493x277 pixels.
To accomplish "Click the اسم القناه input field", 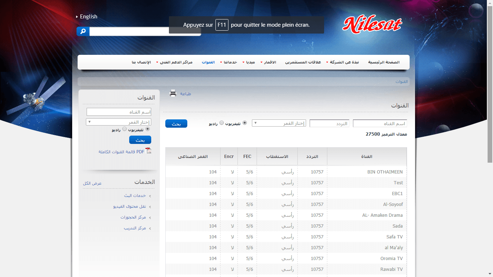I will (x=380, y=123).
